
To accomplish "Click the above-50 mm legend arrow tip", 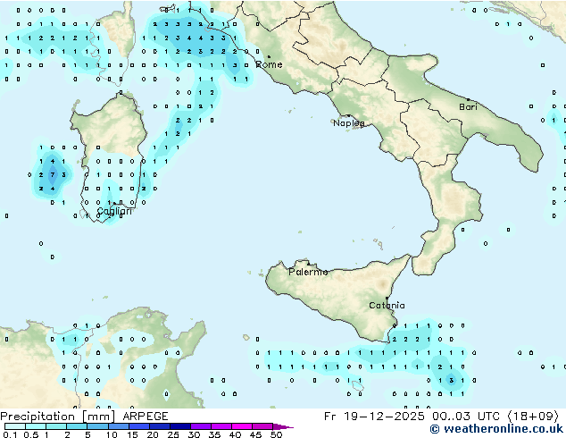I will coord(283,426).
